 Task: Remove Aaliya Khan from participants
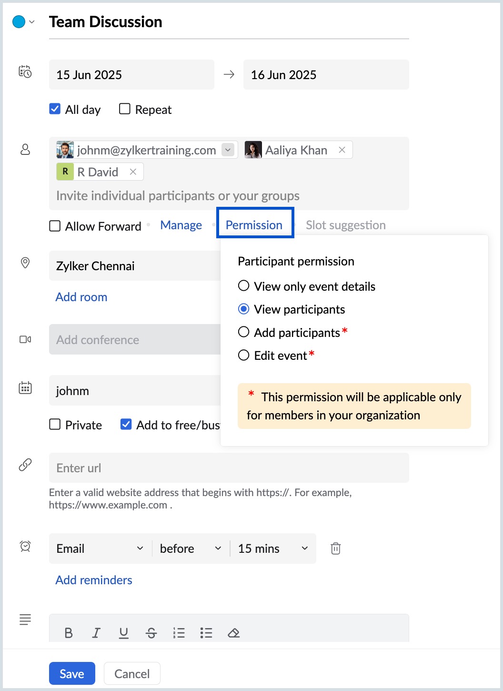(x=342, y=150)
